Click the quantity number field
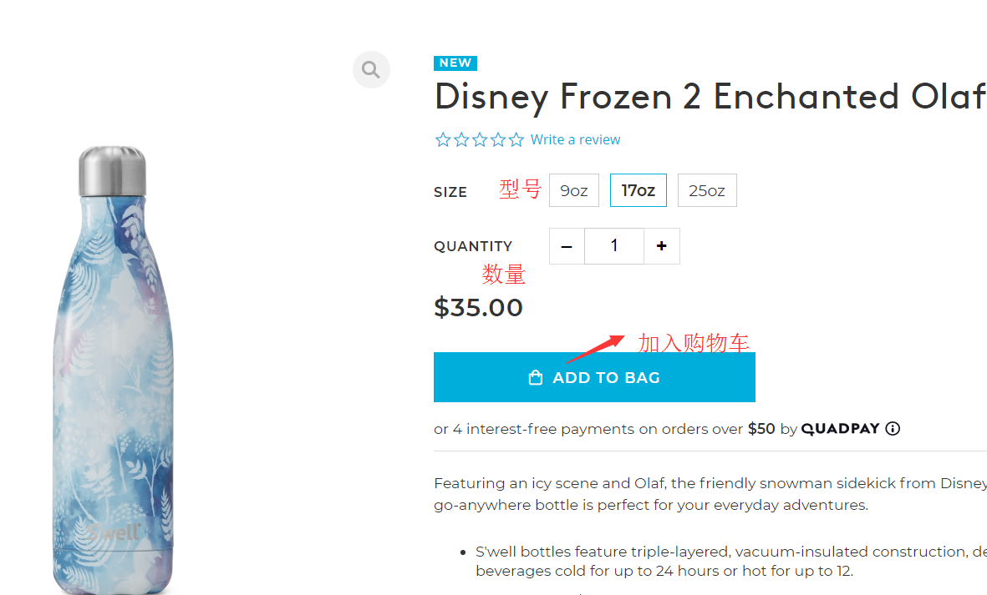 (614, 246)
